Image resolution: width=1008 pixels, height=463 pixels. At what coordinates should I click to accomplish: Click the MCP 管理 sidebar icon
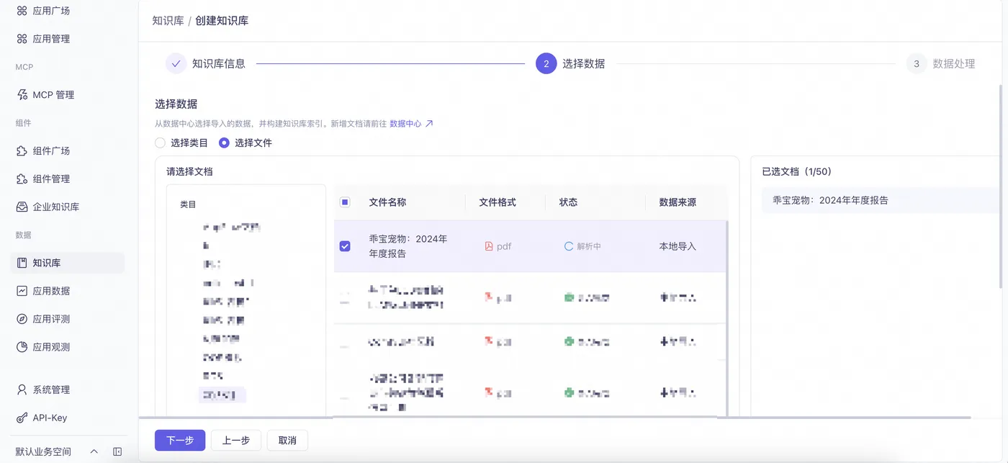pos(22,94)
